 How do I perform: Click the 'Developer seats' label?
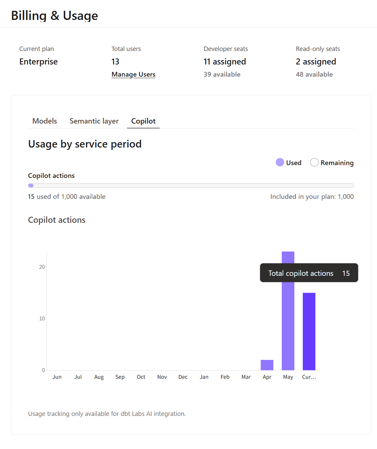226,49
